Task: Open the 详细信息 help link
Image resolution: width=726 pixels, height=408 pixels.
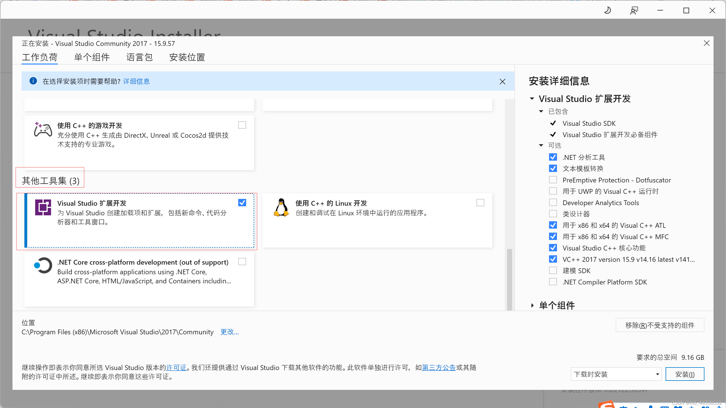Action: (136, 81)
